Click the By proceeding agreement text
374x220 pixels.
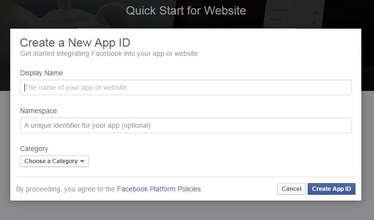tap(66, 189)
